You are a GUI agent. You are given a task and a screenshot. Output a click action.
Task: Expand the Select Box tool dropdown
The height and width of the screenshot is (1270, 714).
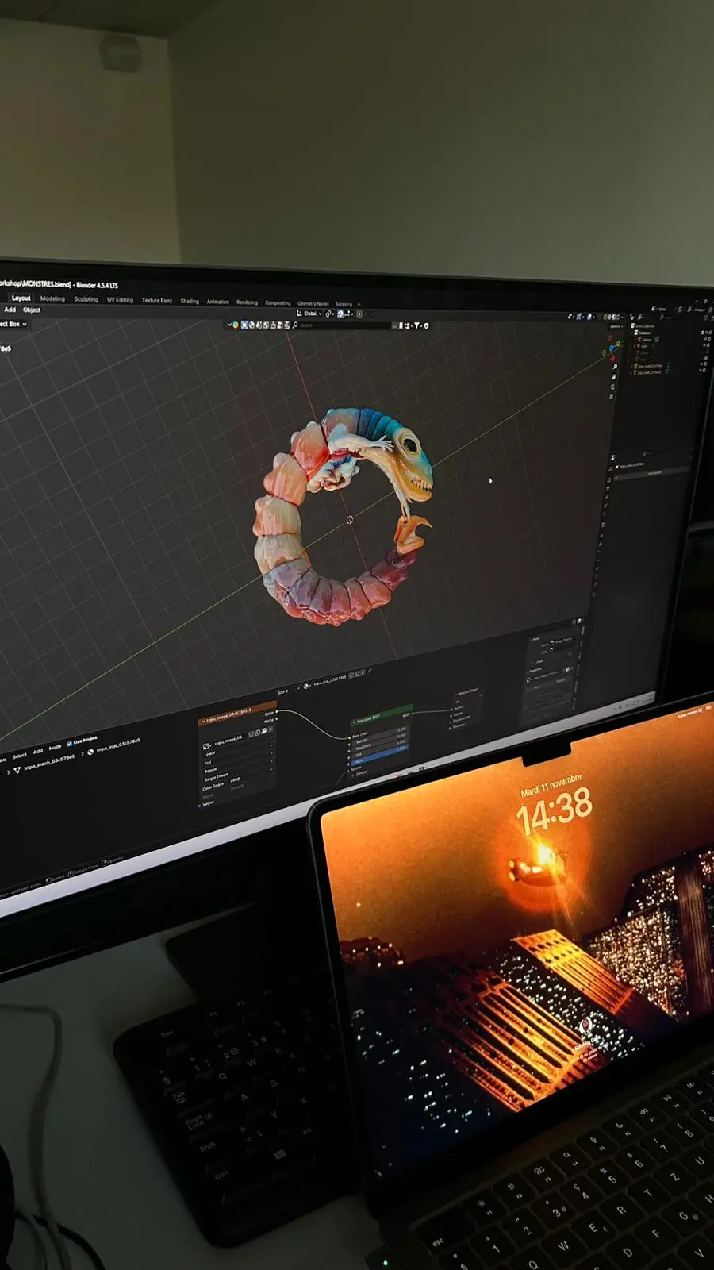click(14, 324)
